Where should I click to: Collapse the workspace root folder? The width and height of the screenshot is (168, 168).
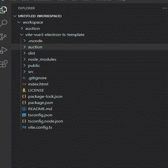(19, 22)
